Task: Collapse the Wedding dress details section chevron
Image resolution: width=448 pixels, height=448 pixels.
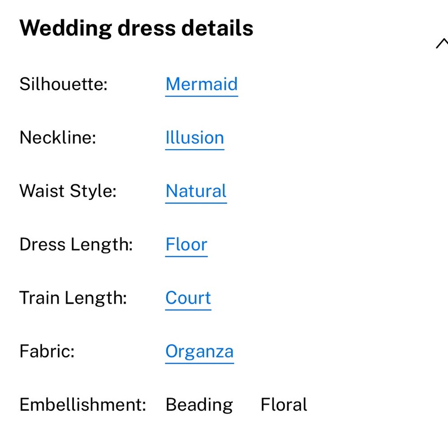Action: 442,43
